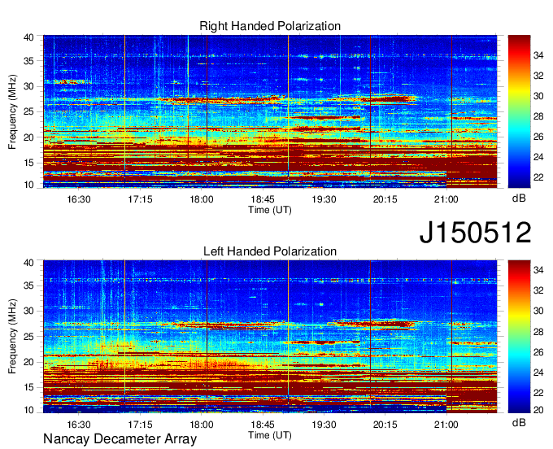The width and height of the screenshot is (553, 449).
Task: Click the 15 MHz tick on Left Handed plot
Action: (28, 387)
